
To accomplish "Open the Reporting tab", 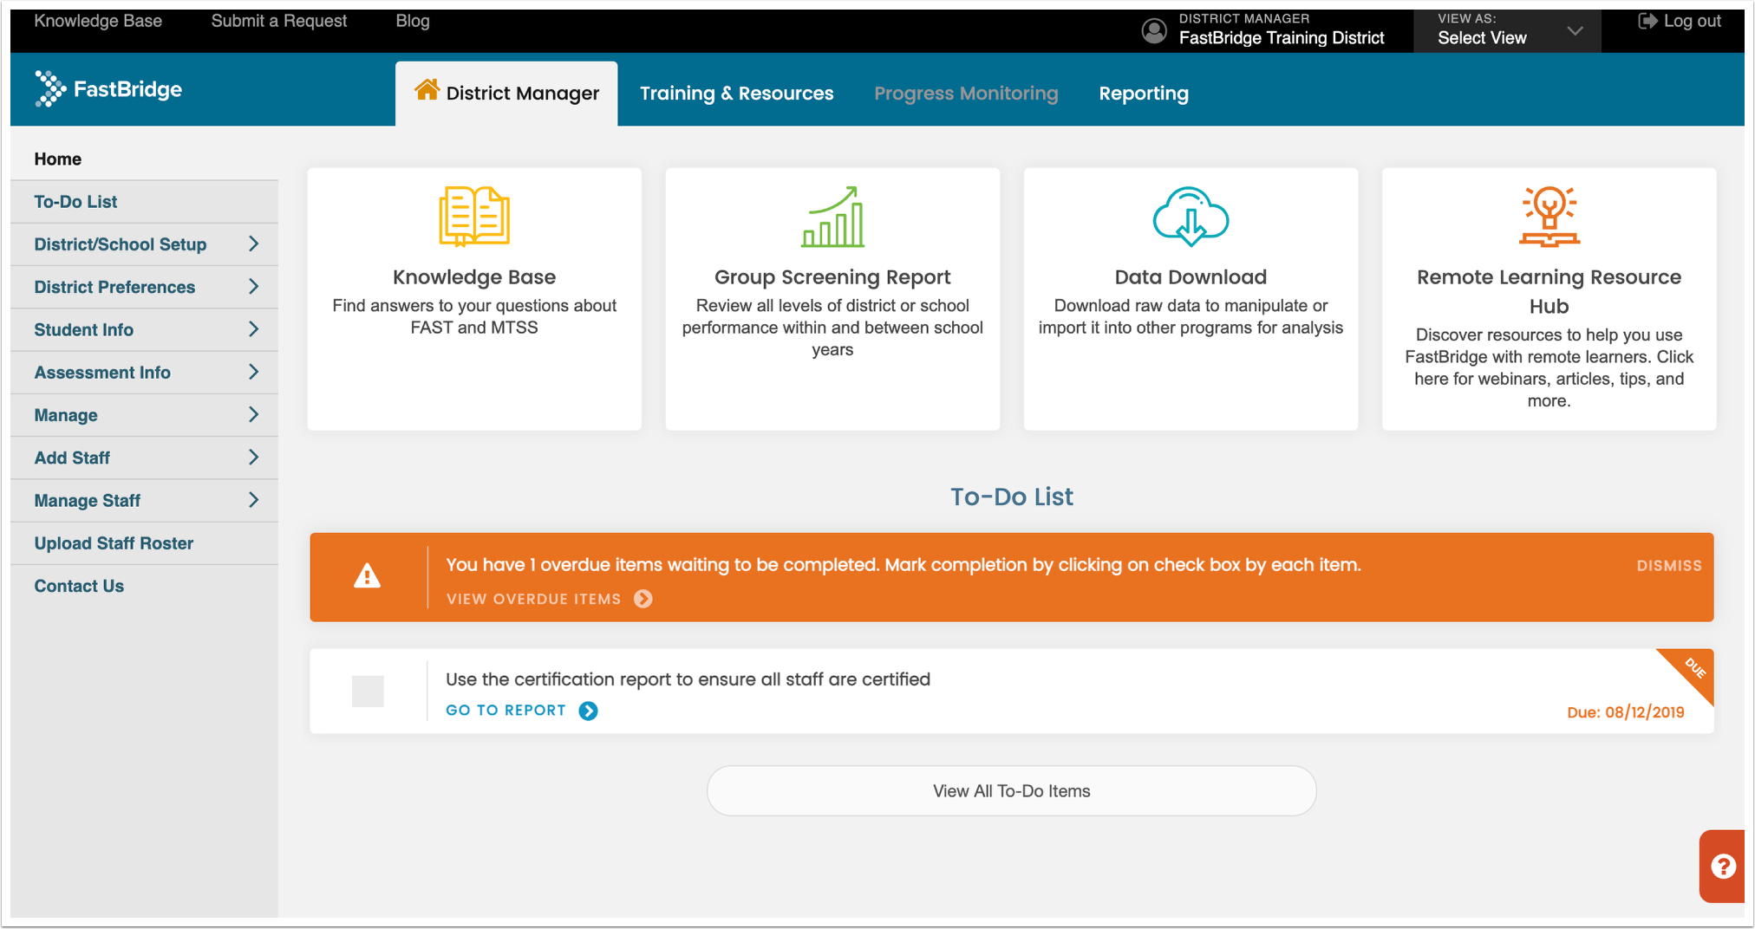I will coord(1144,94).
